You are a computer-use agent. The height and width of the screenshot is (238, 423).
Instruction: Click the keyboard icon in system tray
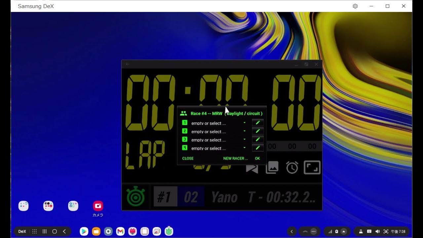click(369, 231)
